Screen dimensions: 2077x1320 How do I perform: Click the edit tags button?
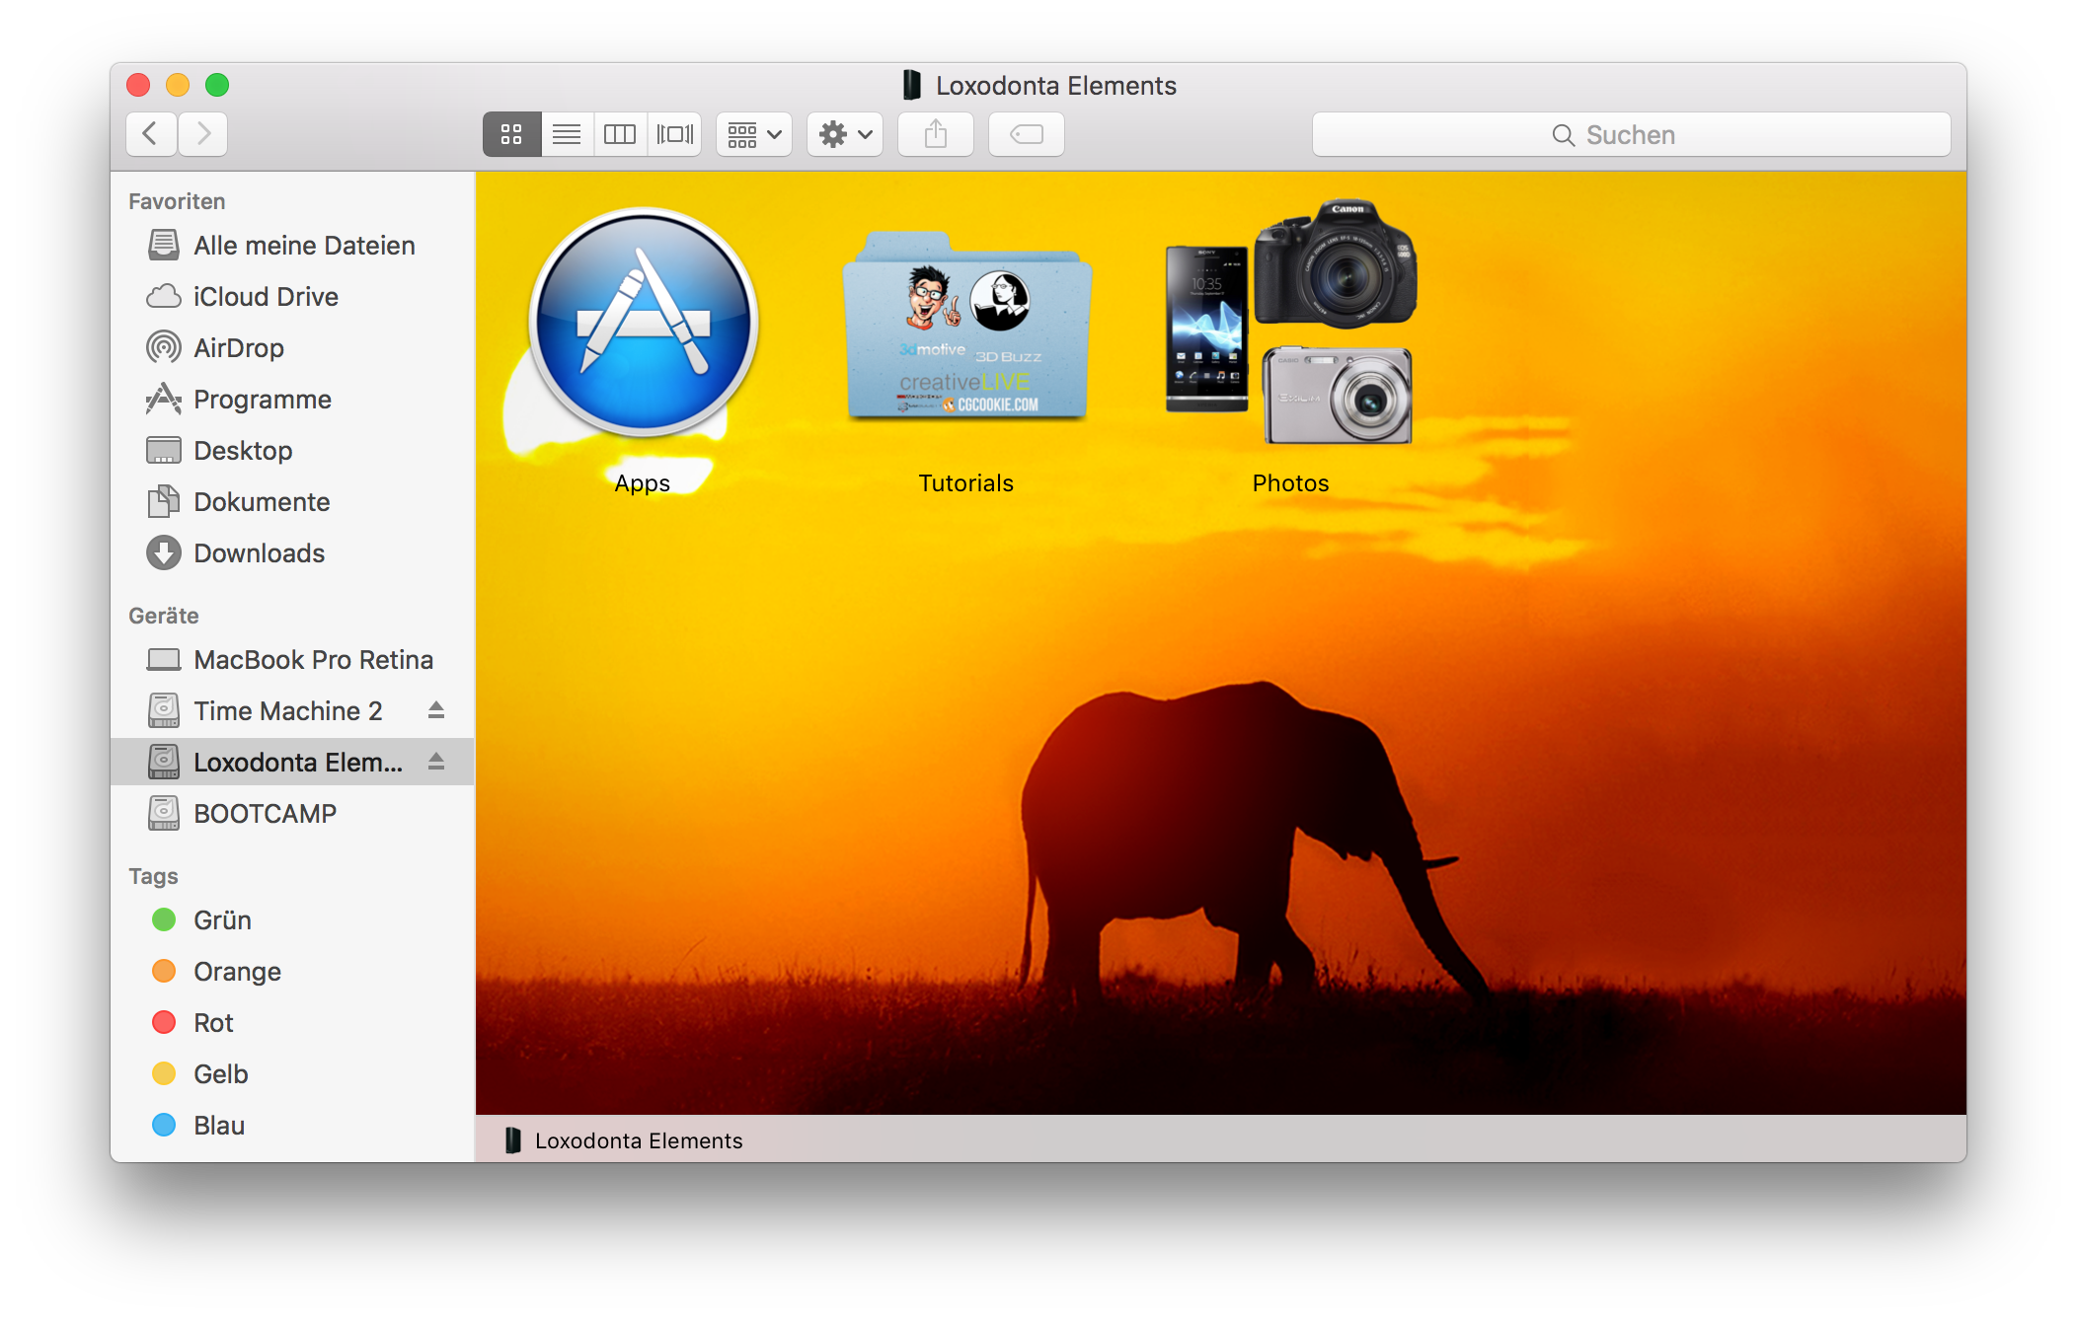tap(1027, 134)
